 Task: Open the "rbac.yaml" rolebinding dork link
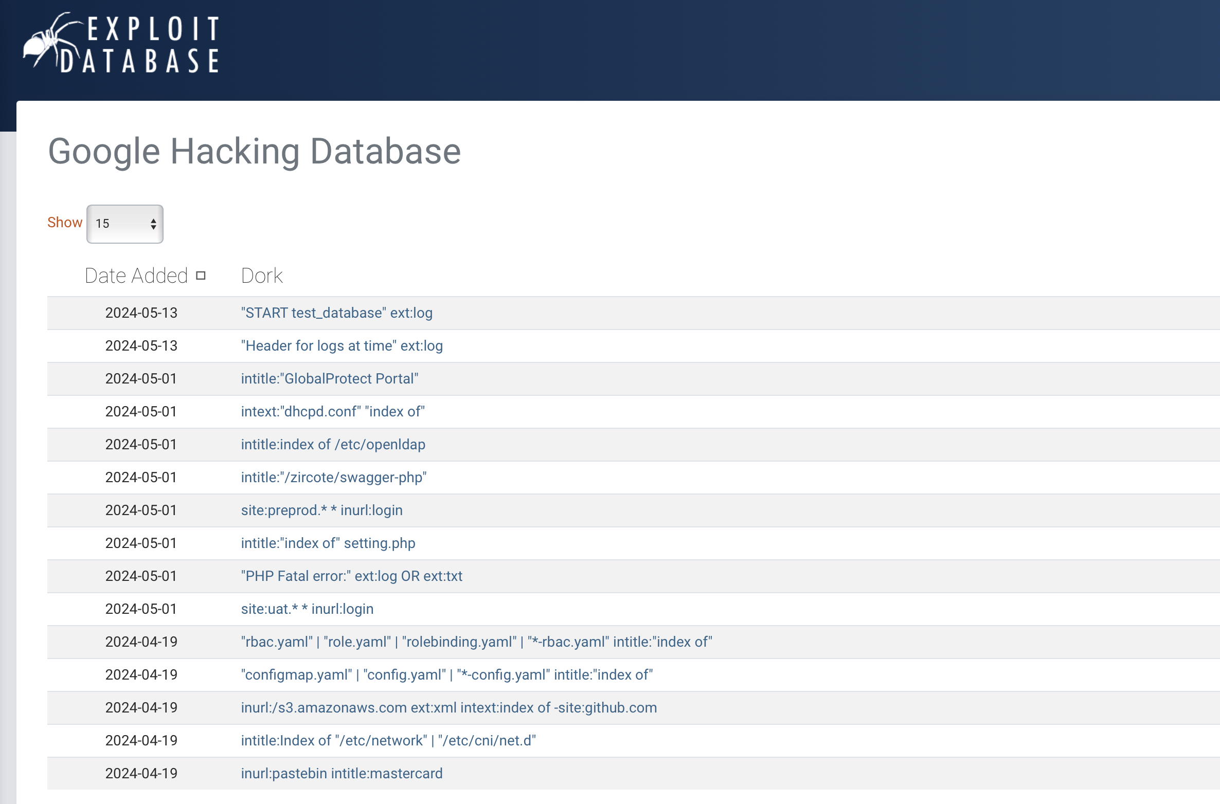(x=476, y=642)
